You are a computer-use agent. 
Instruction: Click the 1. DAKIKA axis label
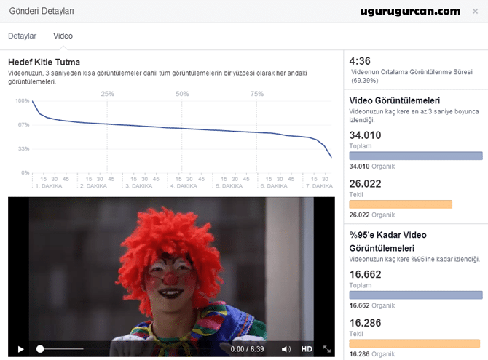tap(49, 186)
